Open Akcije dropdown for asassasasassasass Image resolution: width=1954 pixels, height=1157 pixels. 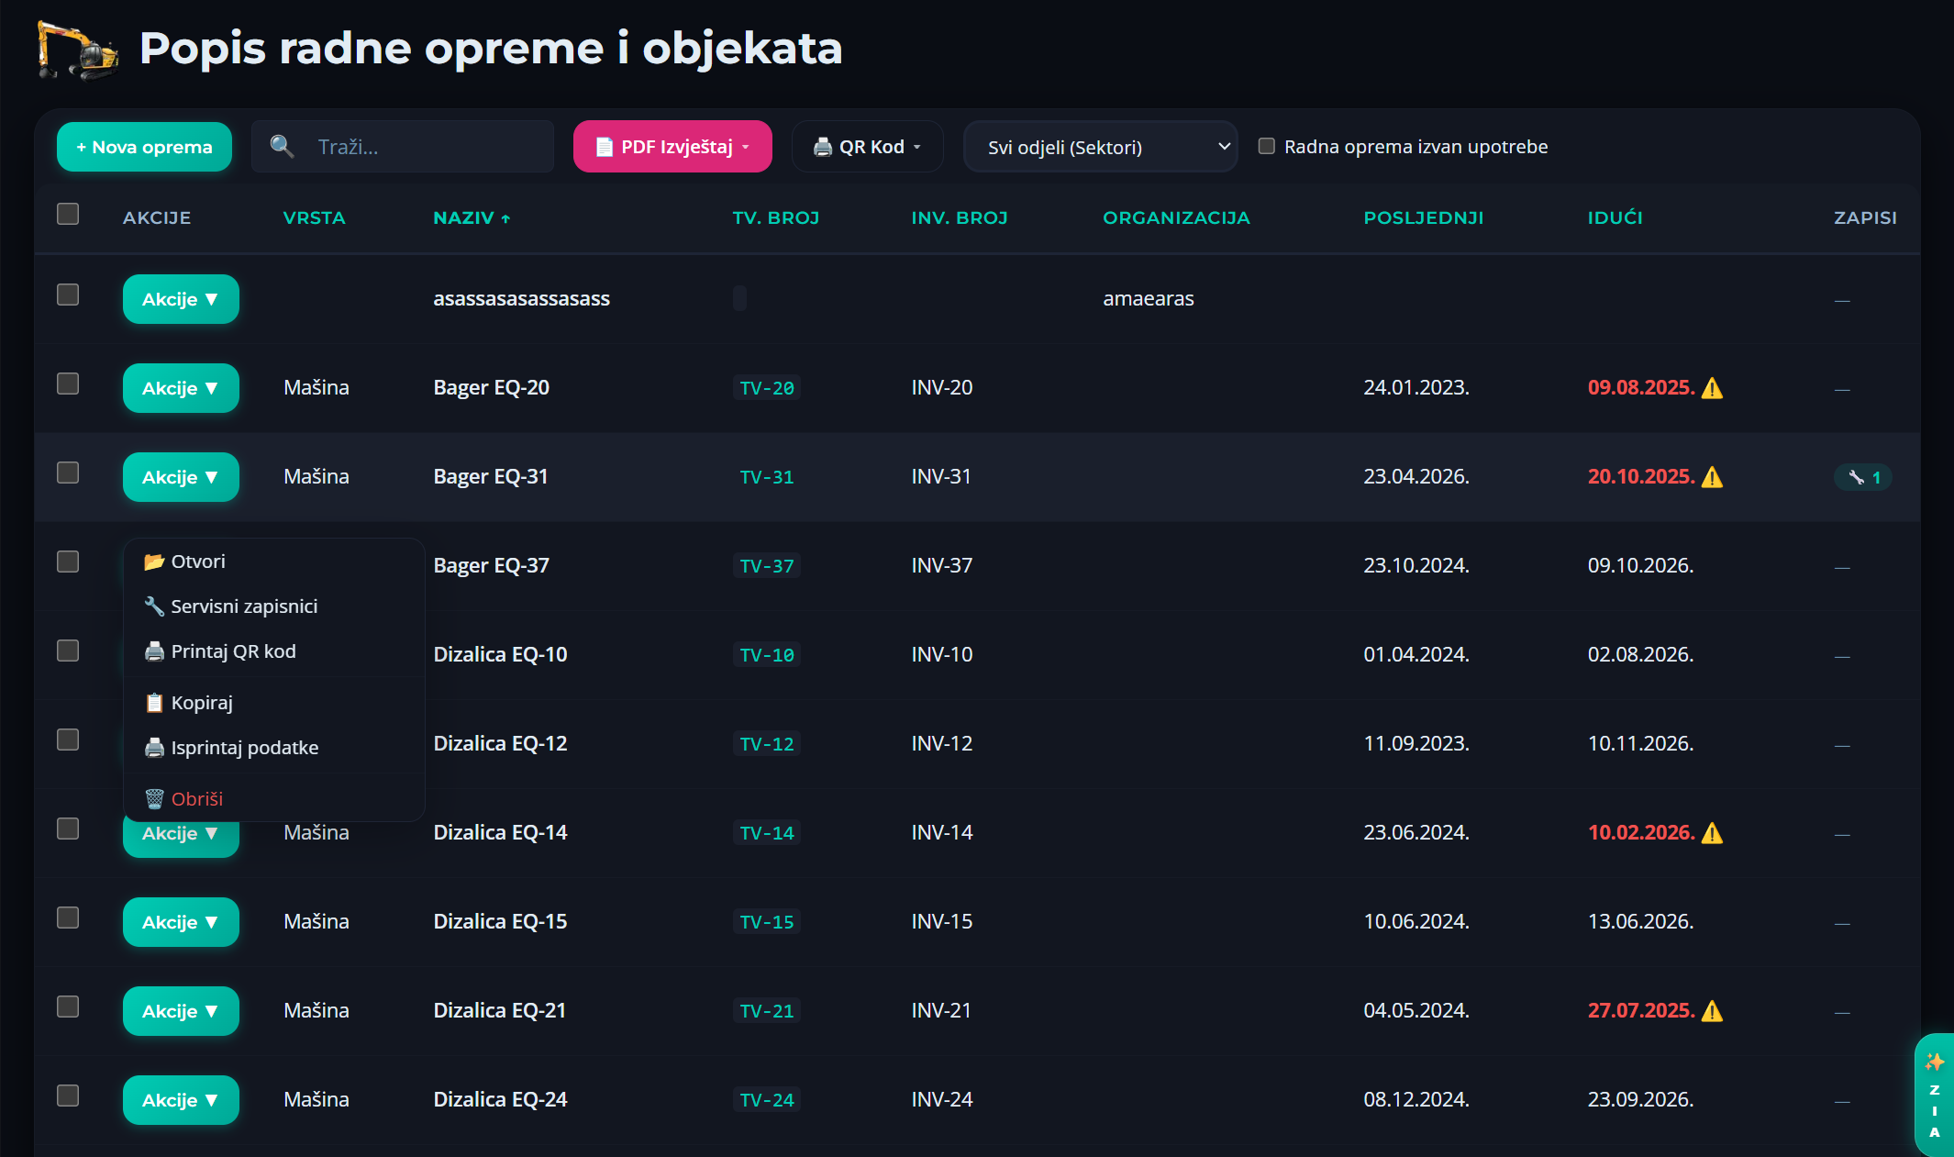(x=181, y=299)
